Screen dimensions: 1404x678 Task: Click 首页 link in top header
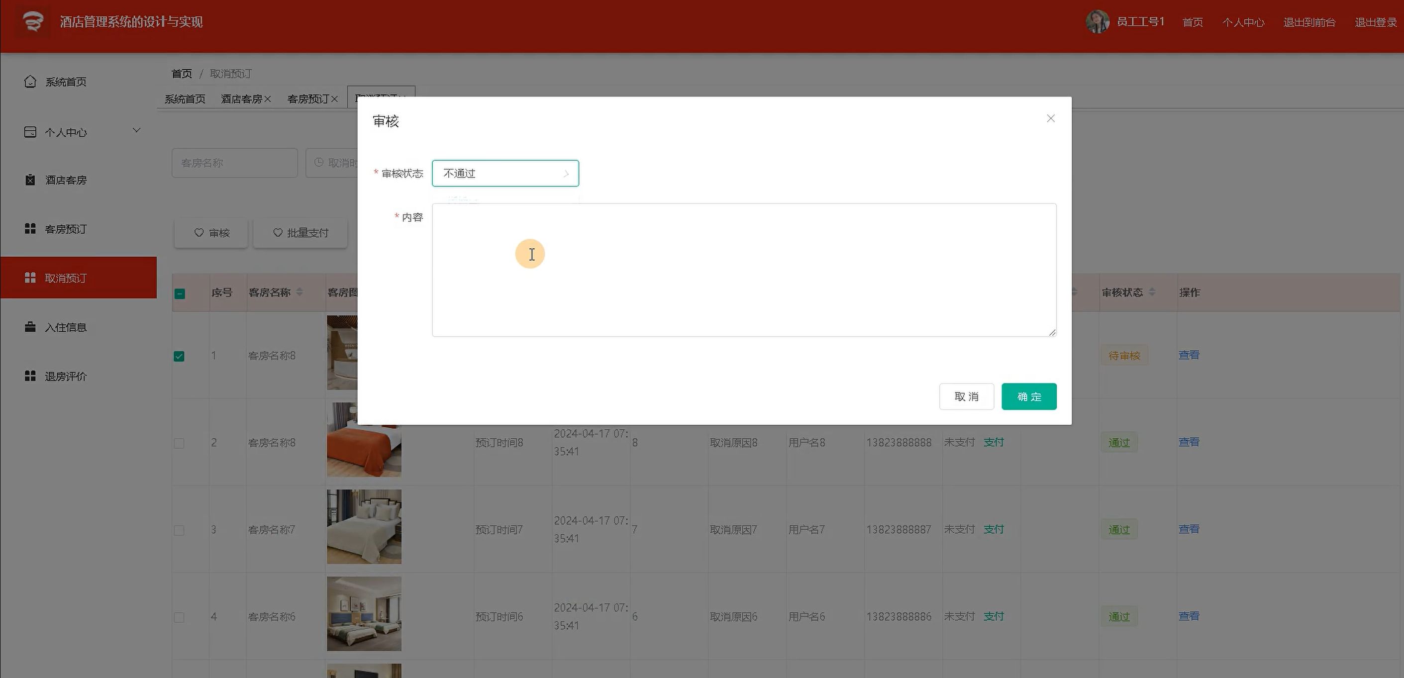(x=1193, y=22)
